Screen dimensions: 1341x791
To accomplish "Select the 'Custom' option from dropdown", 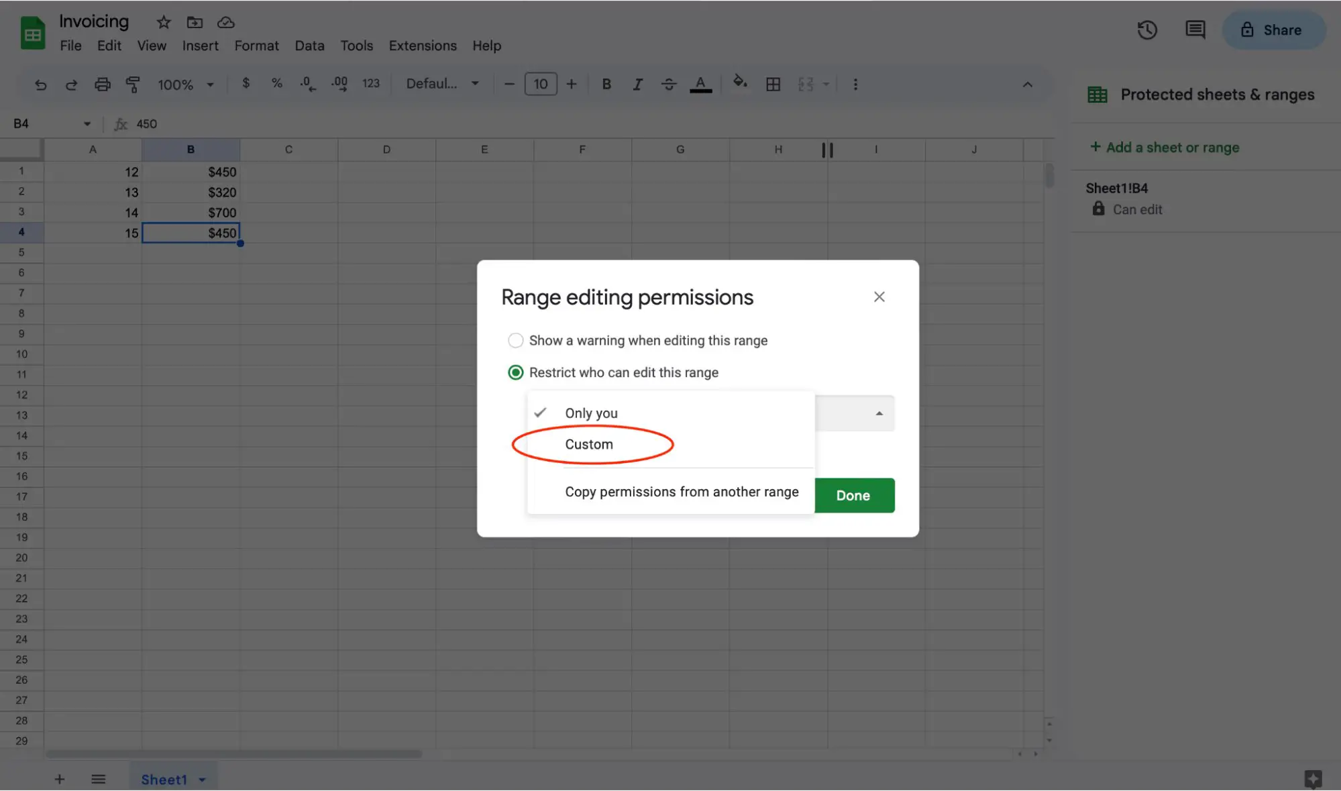I will pos(588,444).
